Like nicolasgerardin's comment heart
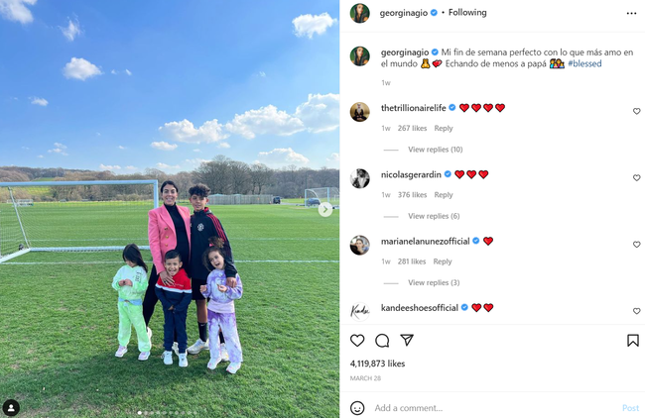645x418 pixels. pyautogui.click(x=636, y=177)
